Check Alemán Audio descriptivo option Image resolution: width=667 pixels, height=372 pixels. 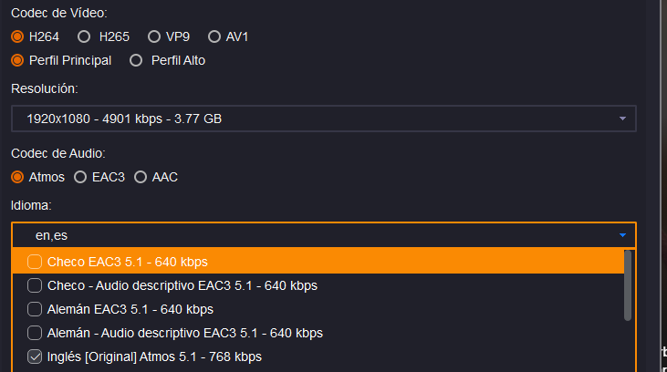[x=35, y=333]
